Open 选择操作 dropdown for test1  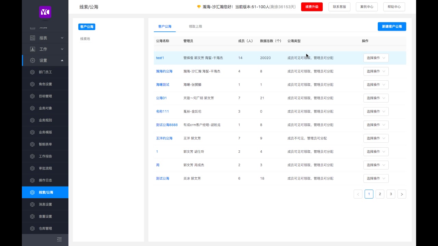coord(376,58)
